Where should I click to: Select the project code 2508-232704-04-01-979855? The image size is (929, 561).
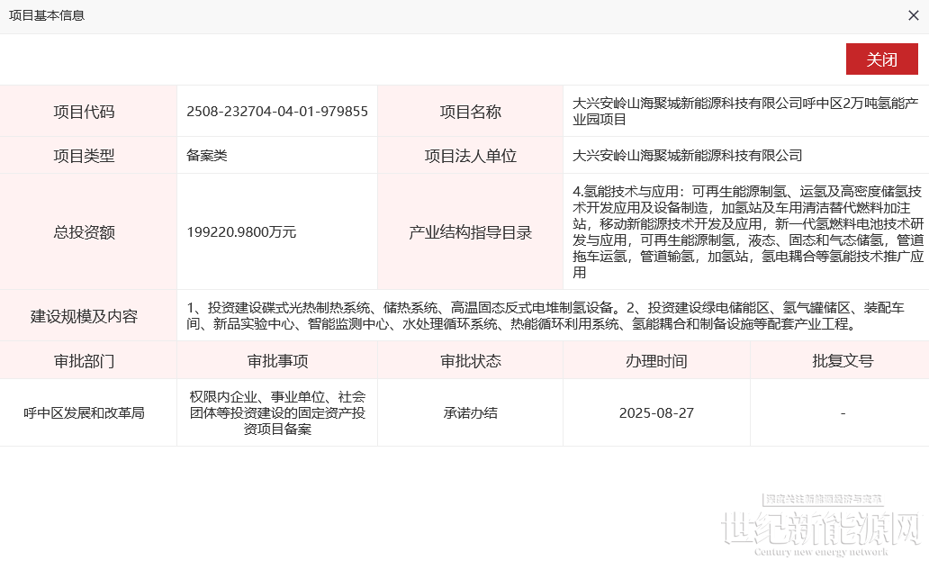coord(276,112)
